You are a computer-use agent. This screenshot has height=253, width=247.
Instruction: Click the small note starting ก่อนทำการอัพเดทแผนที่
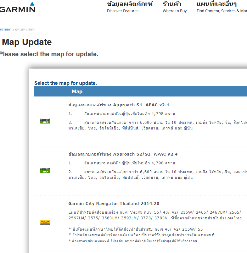133,241
